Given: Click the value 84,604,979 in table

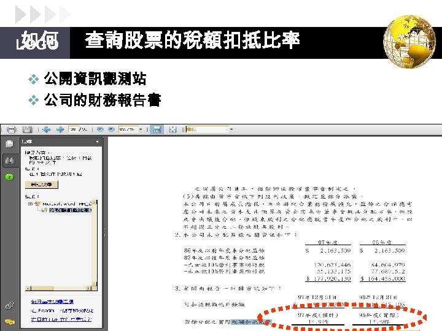Looking at the screenshot, I should tap(388, 265).
